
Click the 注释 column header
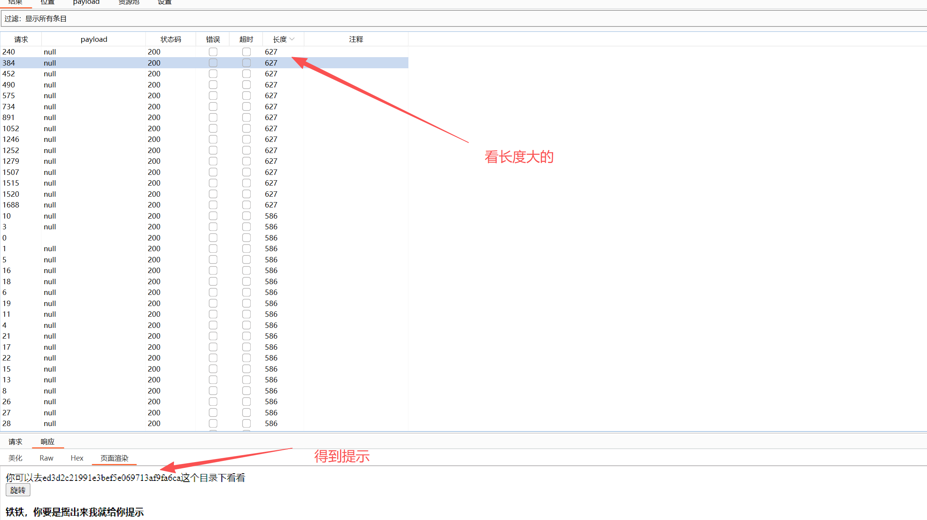tap(356, 39)
